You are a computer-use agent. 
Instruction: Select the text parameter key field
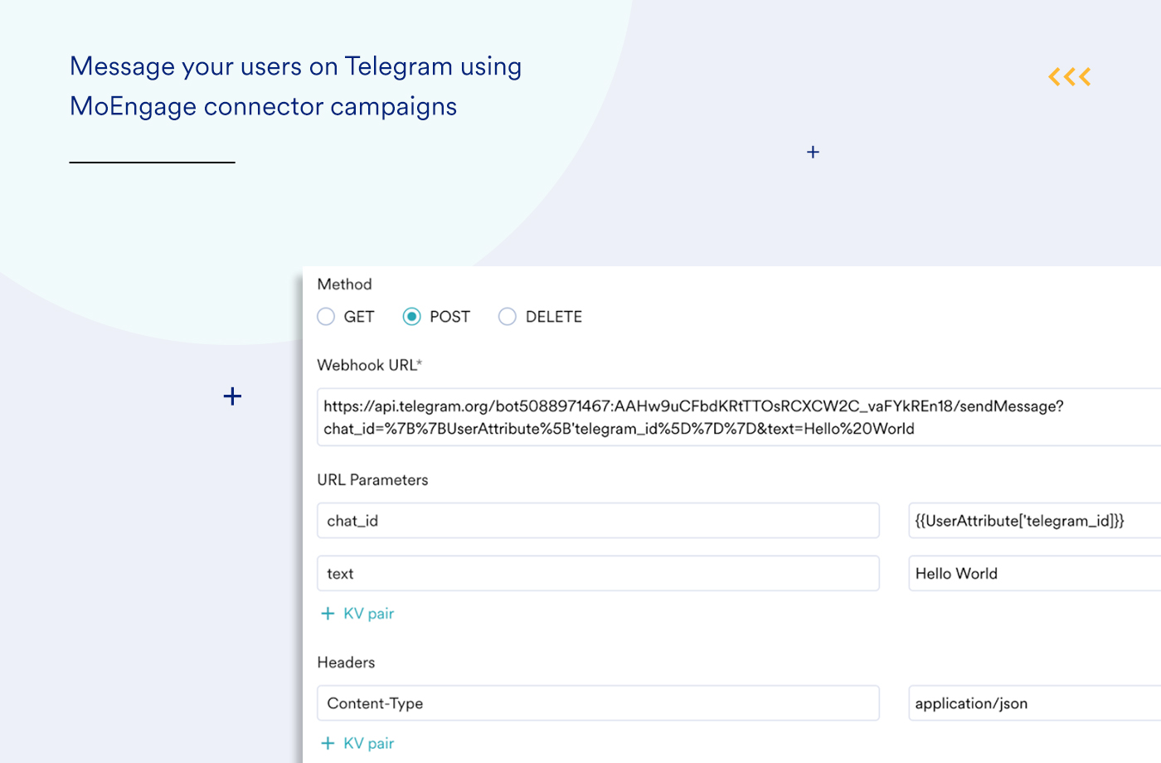click(x=597, y=573)
